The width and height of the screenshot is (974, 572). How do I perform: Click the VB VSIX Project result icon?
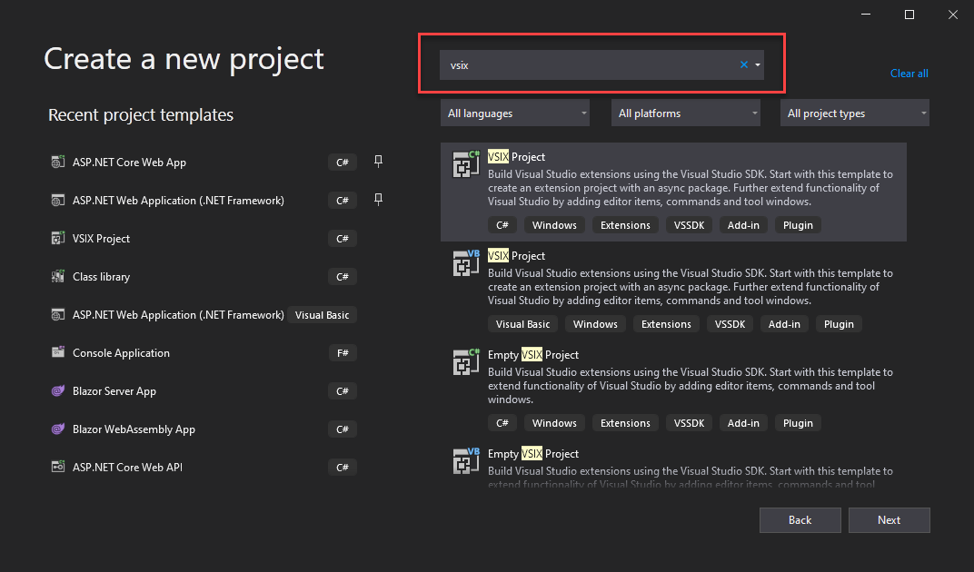point(466,262)
